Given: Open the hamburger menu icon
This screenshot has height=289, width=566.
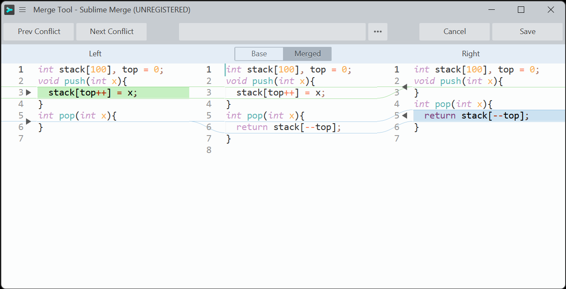Looking at the screenshot, I should point(23,10).
